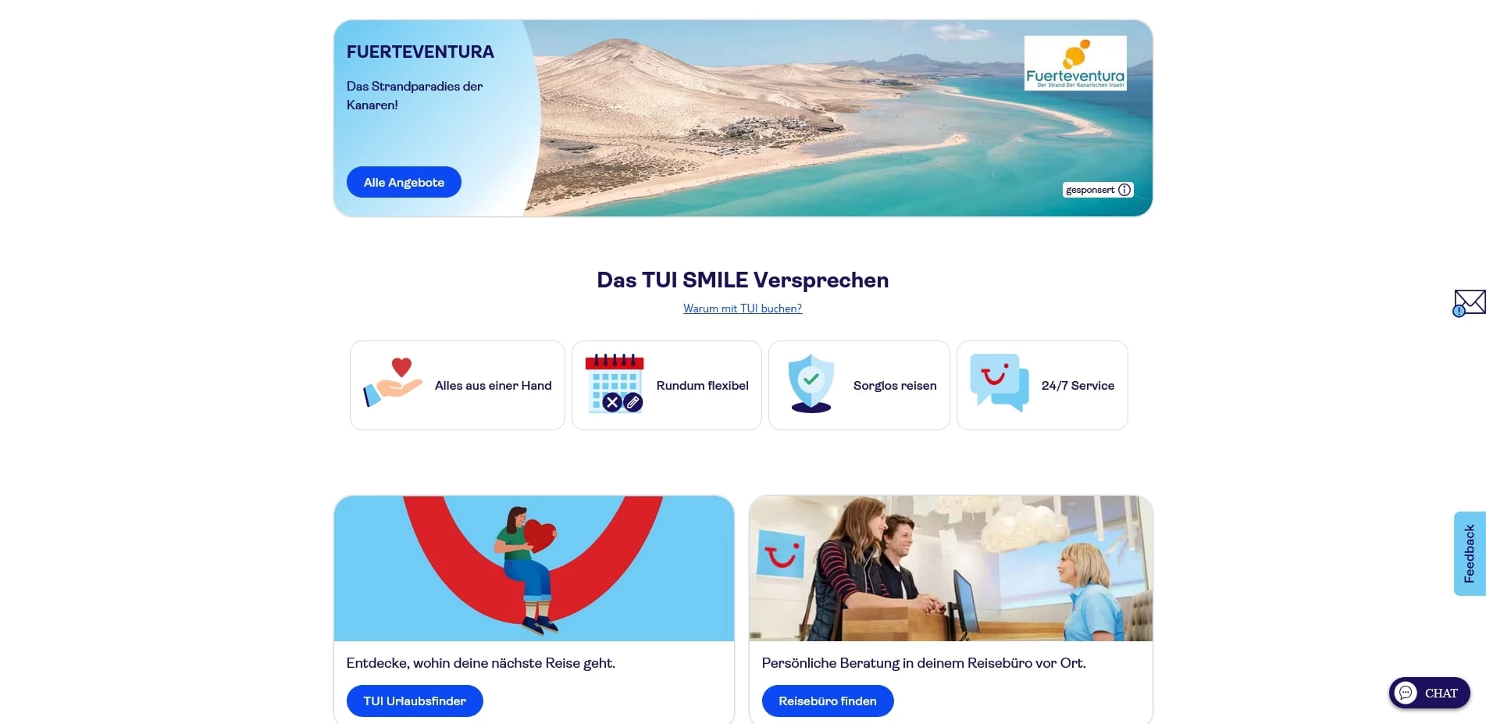Click the travel agency consultation photo
The image size is (1486, 724).
pos(950,569)
